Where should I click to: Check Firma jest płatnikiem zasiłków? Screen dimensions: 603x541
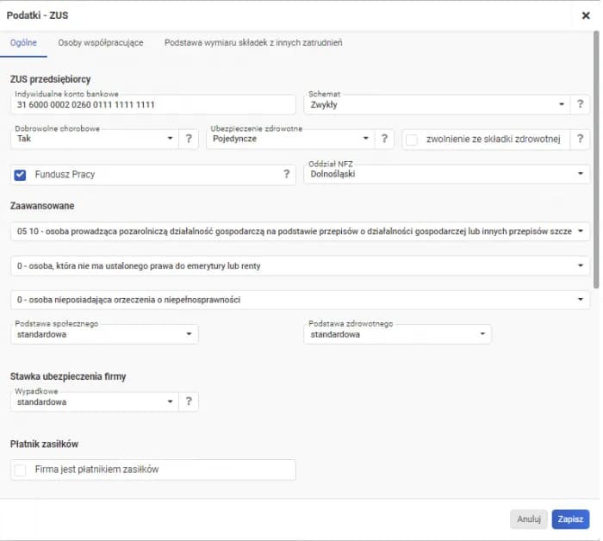coord(21,469)
